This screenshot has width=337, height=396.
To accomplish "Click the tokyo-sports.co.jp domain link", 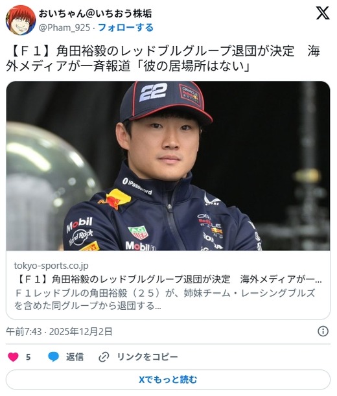I will (x=51, y=266).
